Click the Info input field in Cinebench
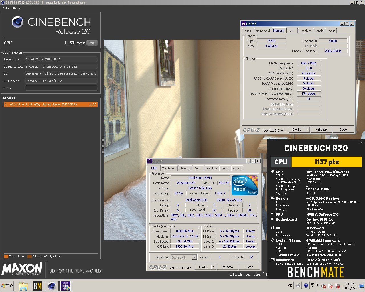The width and height of the screenshot is (365, 292). [x=61, y=88]
